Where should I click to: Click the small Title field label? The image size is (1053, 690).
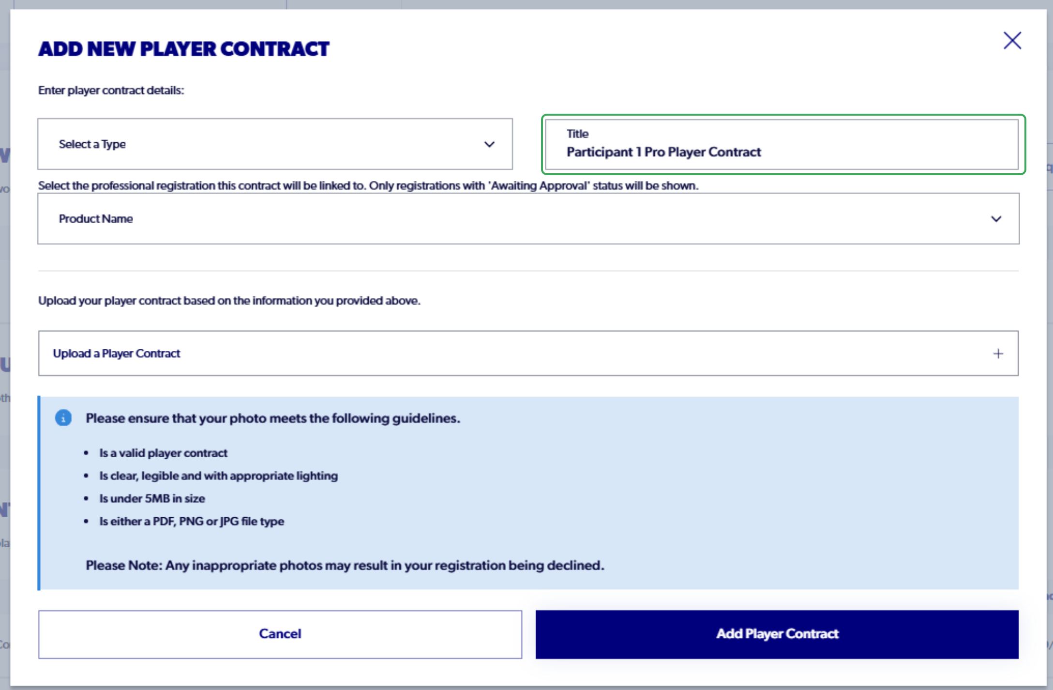[x=577, y=134]
